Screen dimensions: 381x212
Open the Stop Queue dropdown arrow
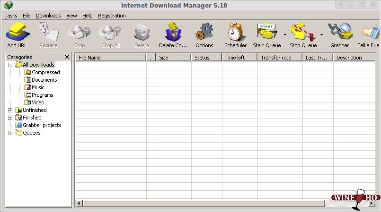pos(321,34)
